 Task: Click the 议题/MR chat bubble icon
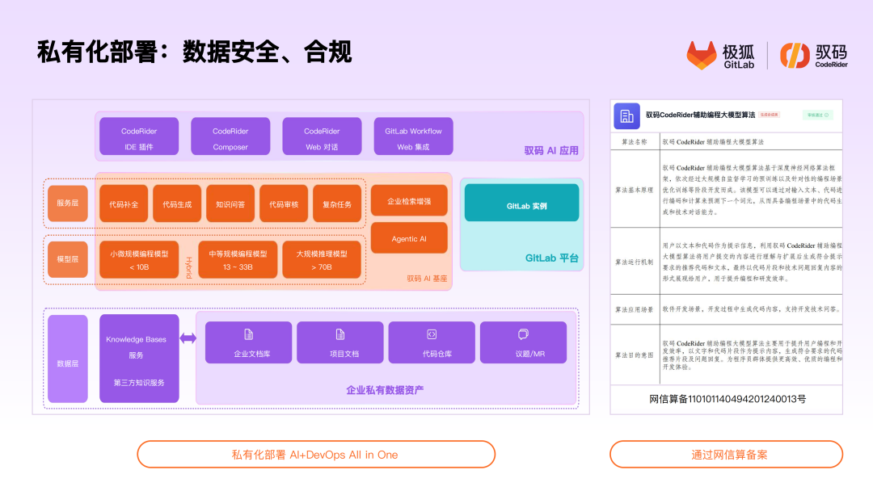coord(523,334)
